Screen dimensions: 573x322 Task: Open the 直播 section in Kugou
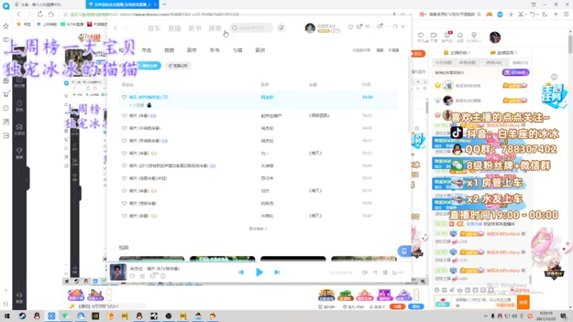point(175,28)
